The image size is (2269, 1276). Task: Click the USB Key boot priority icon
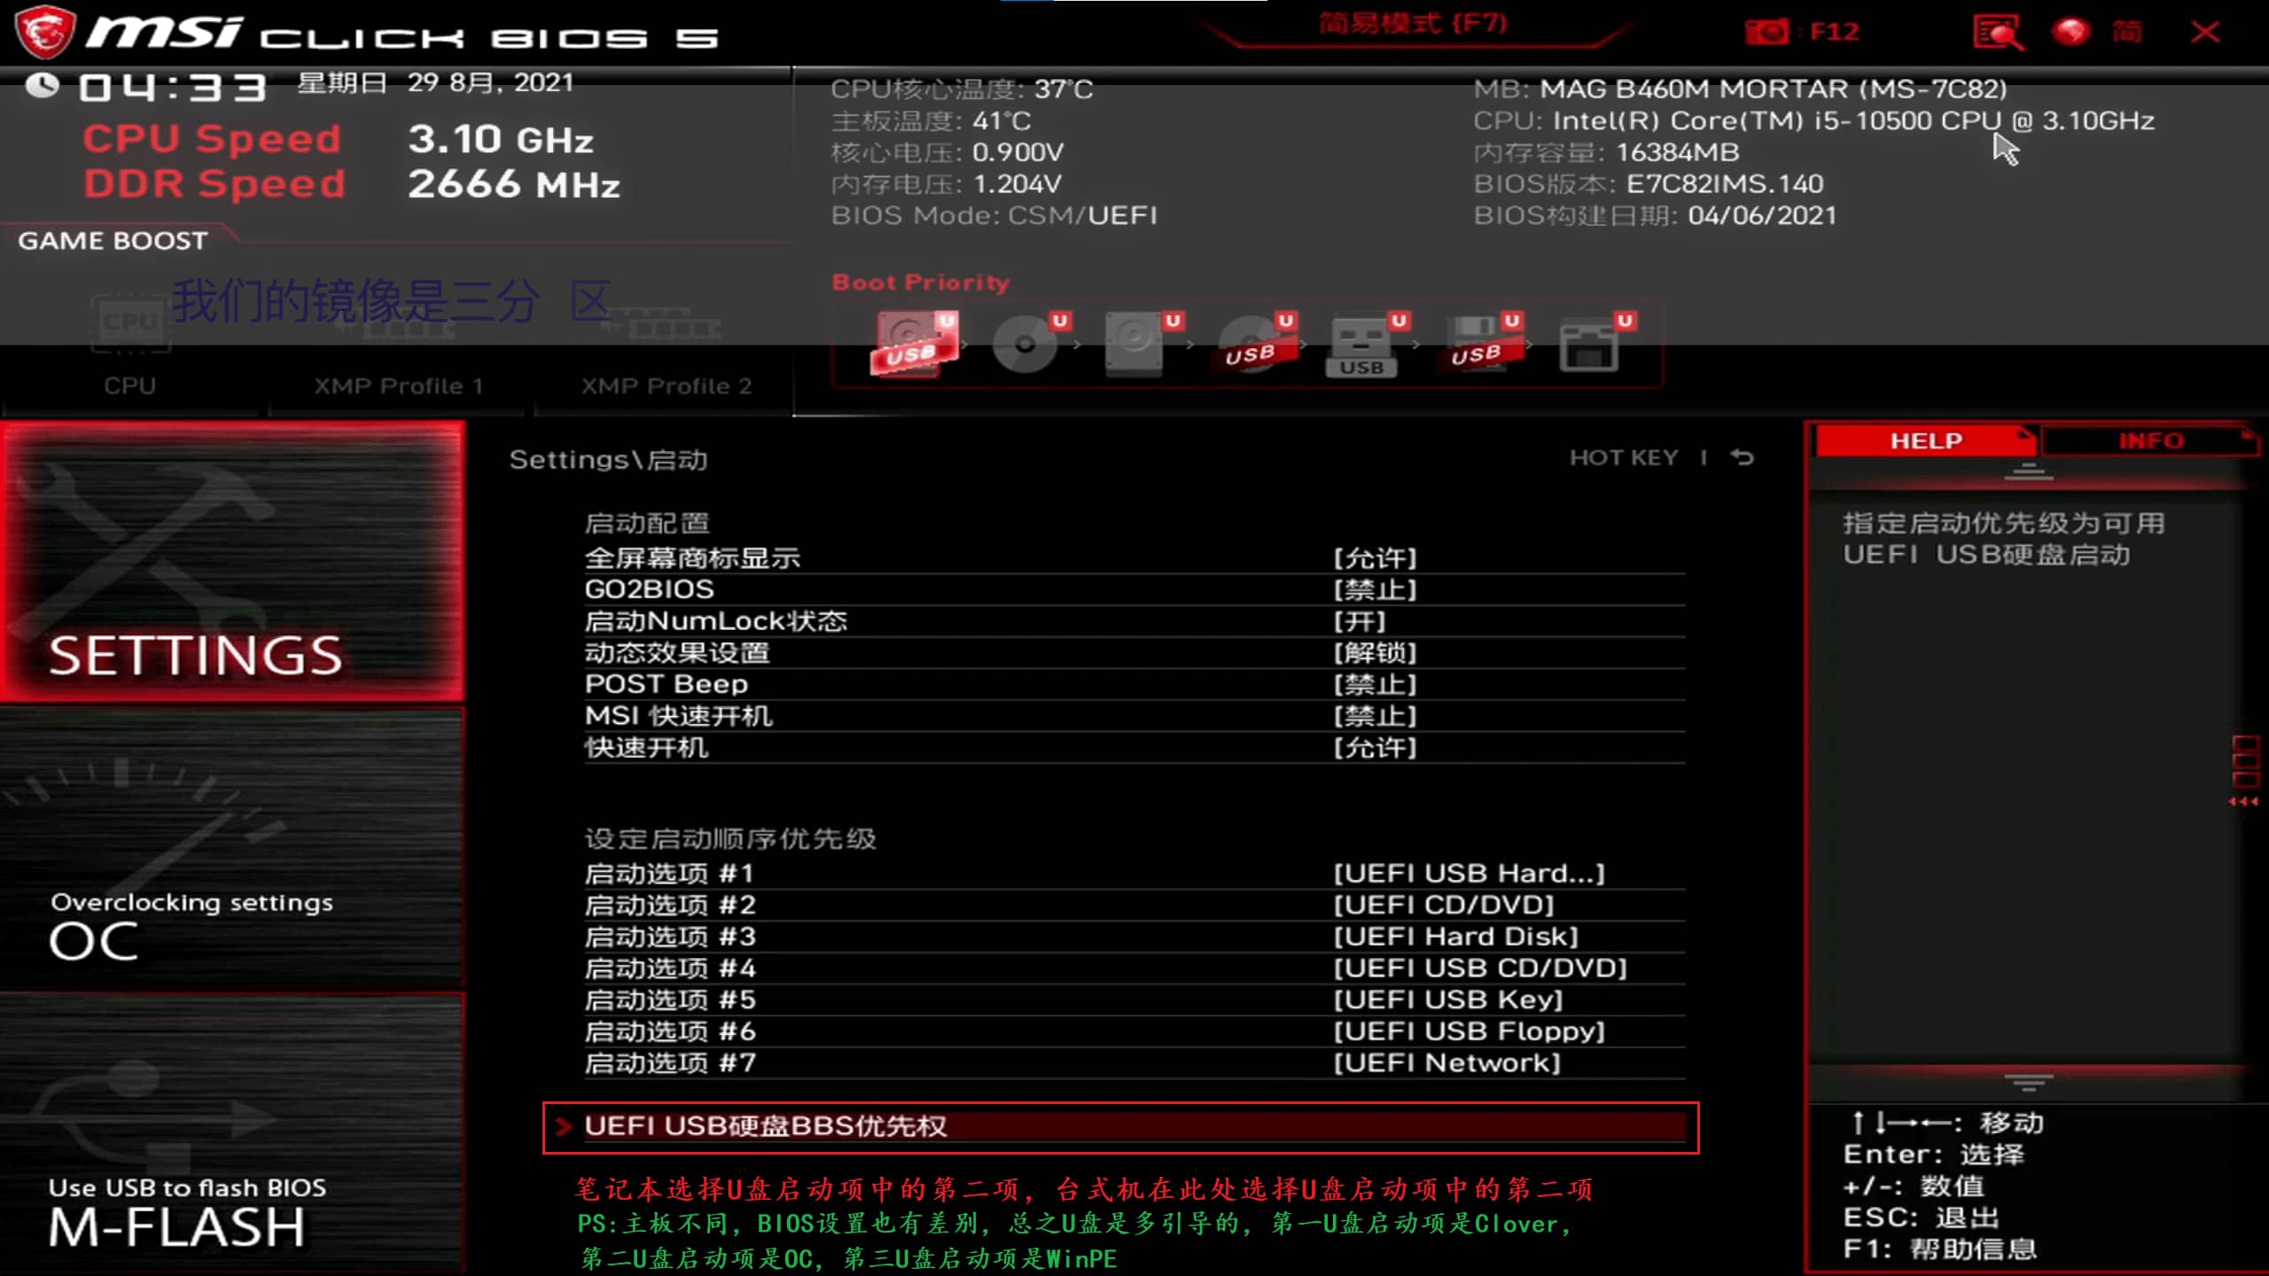1361,346
